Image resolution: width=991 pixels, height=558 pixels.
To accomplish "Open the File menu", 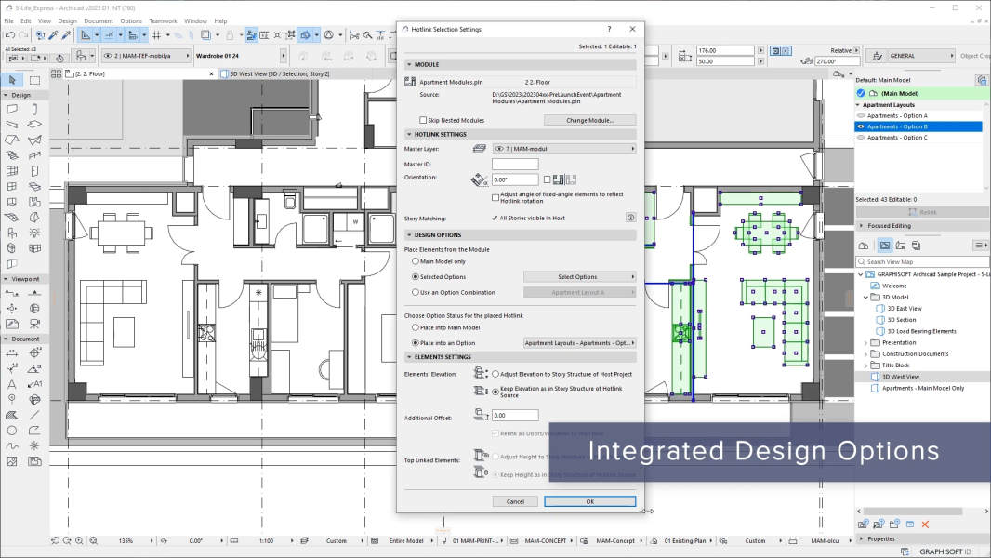I will tap(9, 20).
